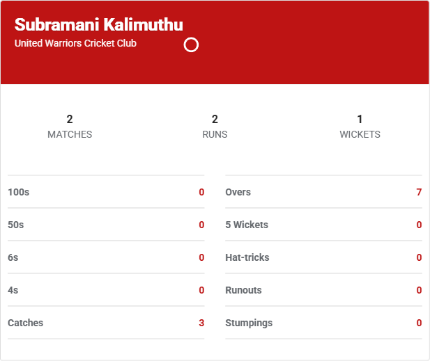Select the 5 Wickets row label

pyautogui.click(x=247, y=225)
